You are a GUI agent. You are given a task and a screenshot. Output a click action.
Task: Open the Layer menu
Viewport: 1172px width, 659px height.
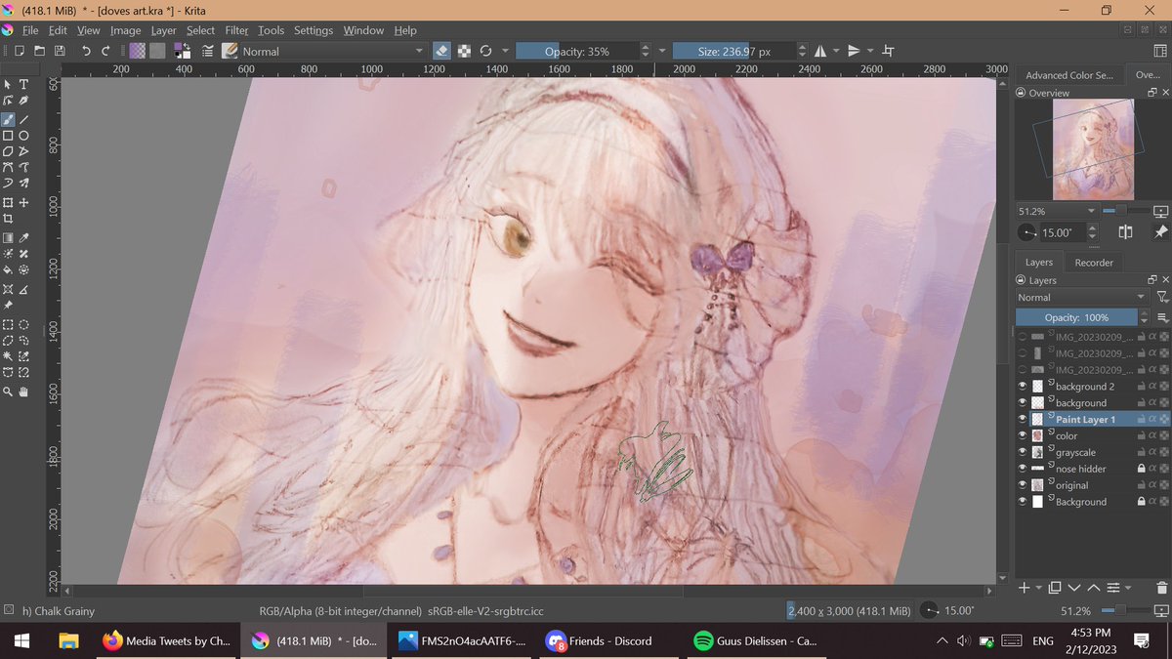[x=163, y=30]
